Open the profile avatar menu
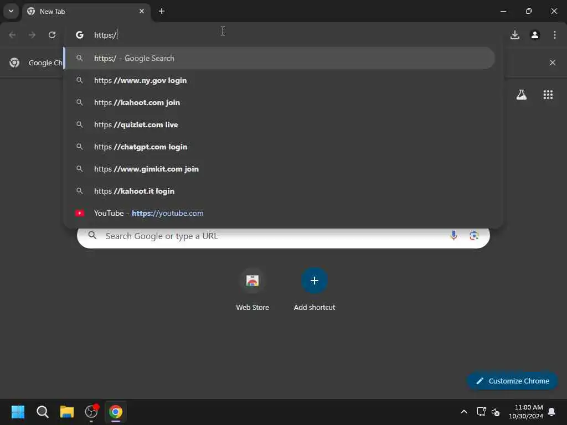The image size is (567, 425). tap(535, 35)
